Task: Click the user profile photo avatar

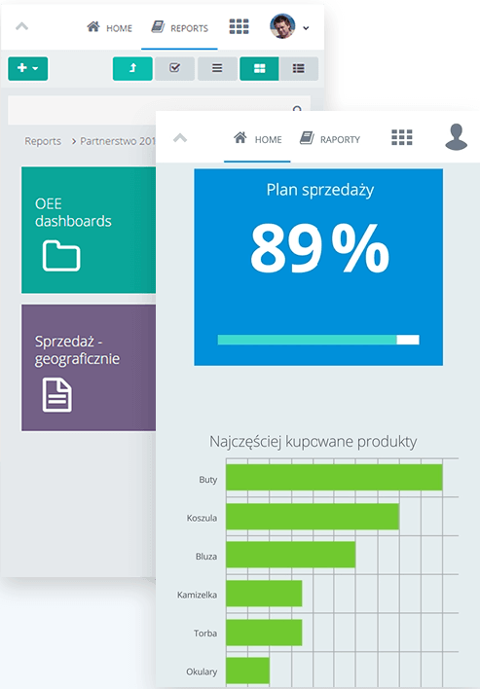Action: [282, 26]
